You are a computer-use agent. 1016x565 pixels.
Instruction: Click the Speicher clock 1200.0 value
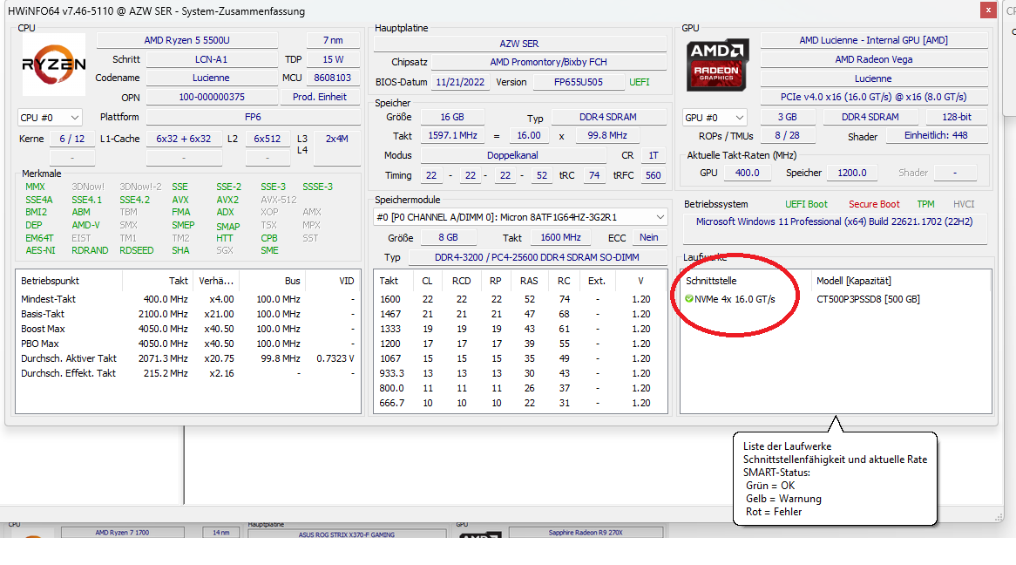[851, 173]
